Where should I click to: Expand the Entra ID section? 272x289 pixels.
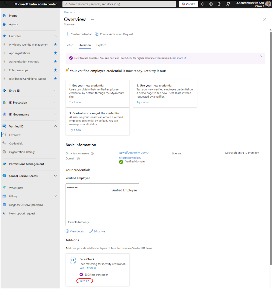[55, 91]
